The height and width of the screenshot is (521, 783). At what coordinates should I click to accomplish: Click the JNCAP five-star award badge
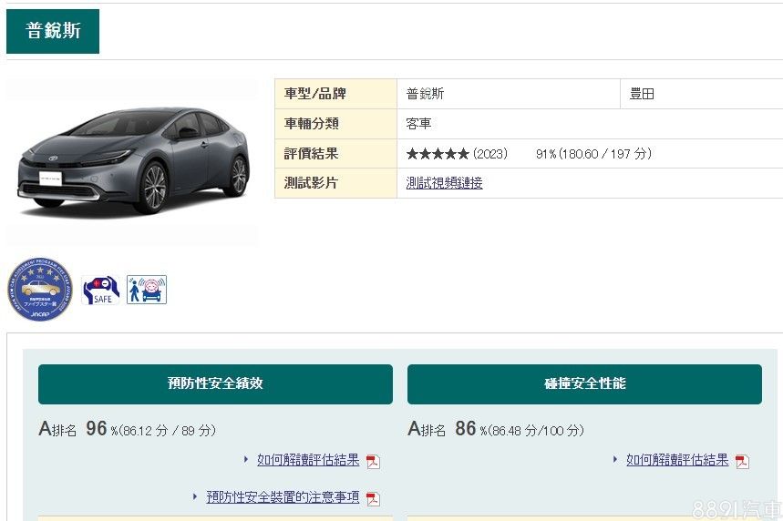click(x=40, y=290)
